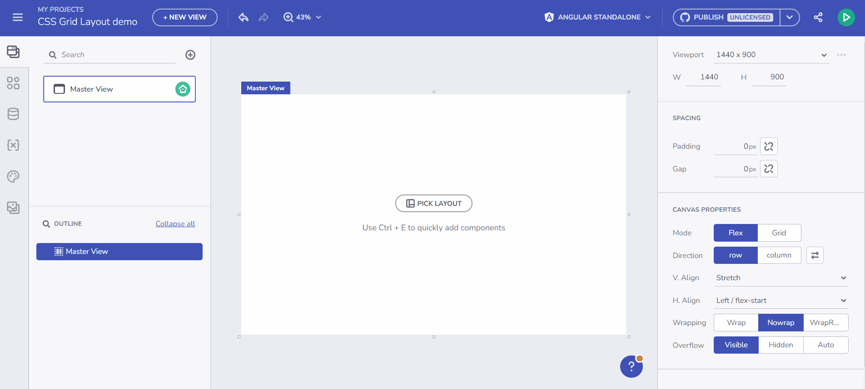
Task: Open V. Align Stretch dropdown
Action: point(781,278)
